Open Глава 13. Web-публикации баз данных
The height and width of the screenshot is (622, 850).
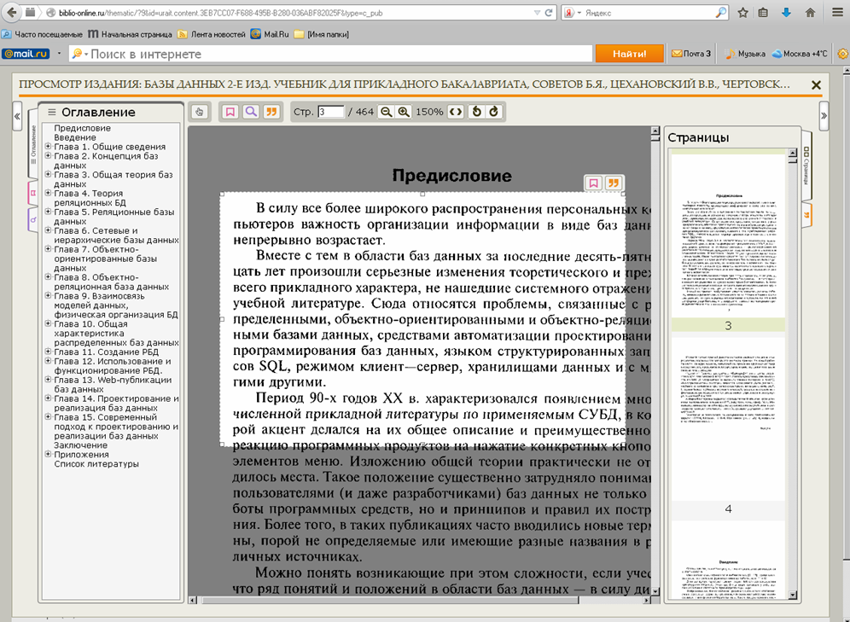point(113,384)
